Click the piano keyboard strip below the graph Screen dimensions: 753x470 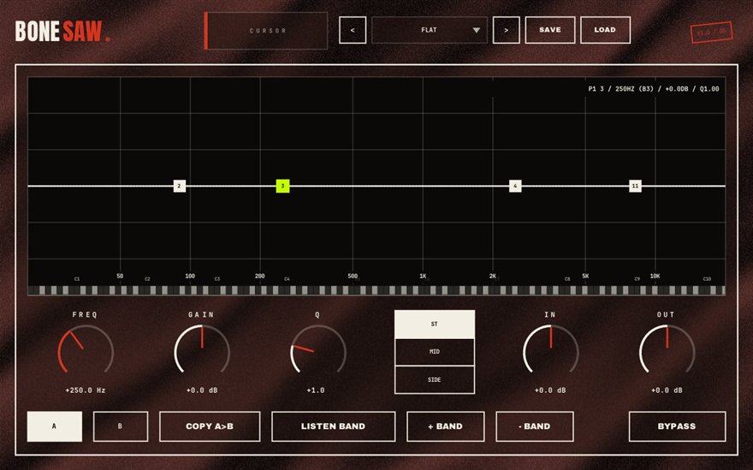[376, 290]
